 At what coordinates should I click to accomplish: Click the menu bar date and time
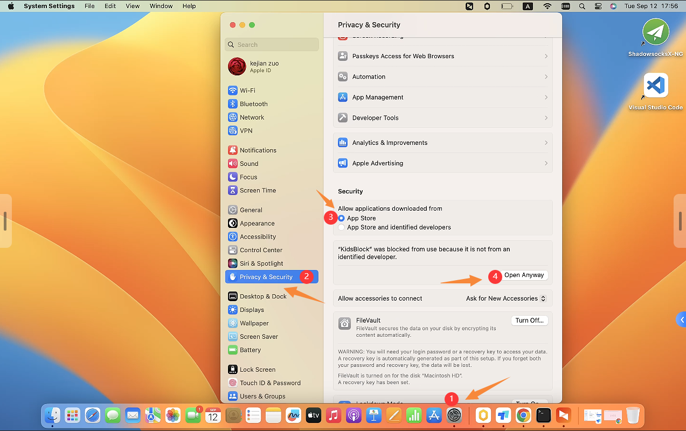[x=651, y=6]
